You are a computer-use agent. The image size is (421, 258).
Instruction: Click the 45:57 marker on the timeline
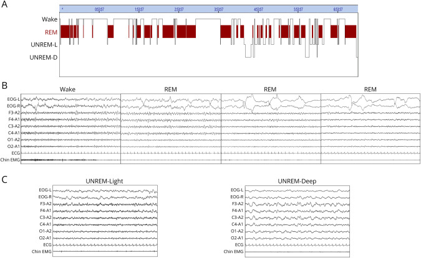point(259,9)
